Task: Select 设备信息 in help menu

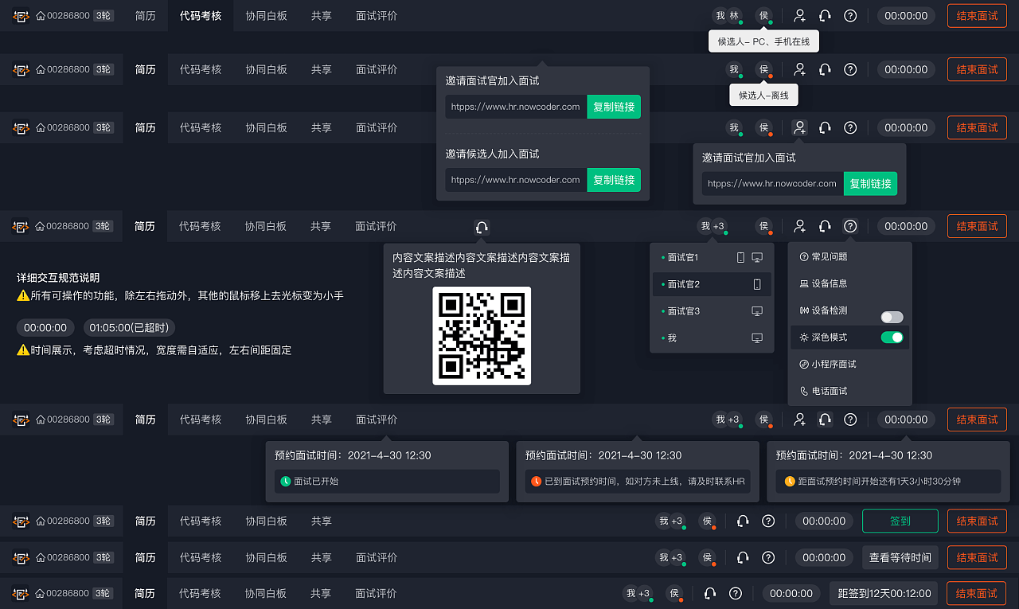Action: (x=849, y=283)
